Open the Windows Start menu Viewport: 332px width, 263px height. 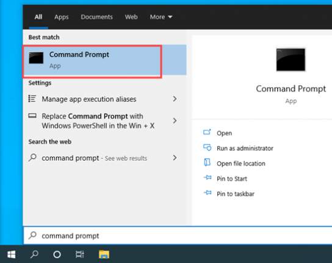coord(11,254)
